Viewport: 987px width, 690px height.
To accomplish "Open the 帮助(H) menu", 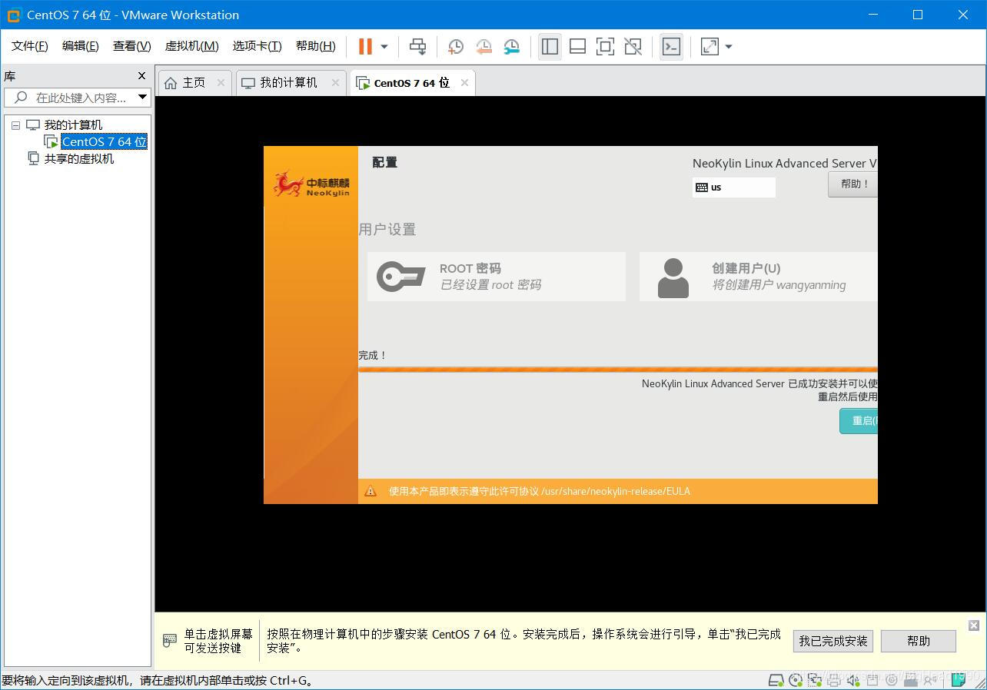I will pos(316,46).
